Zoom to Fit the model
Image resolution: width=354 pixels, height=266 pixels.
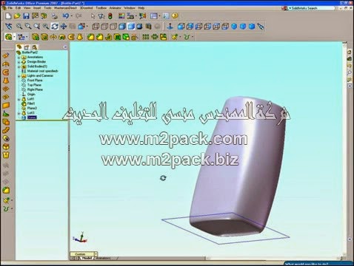pyautogui.click(x=19, y=26)
